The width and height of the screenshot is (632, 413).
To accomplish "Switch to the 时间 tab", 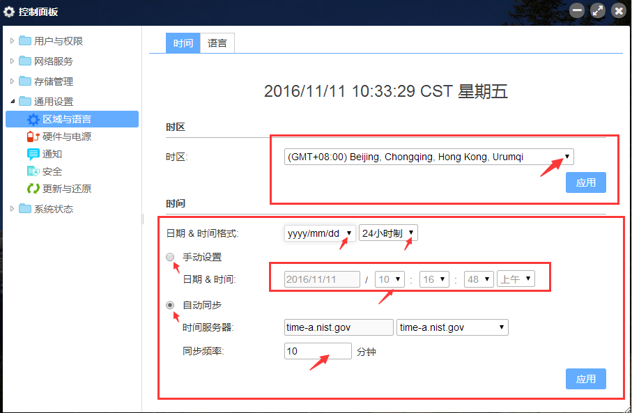I will click(x=183, y=43).
